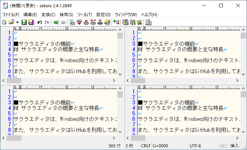247x150 pixels.
Task: Click the ruler in bottom-left pane
Action: click(65, 87)
